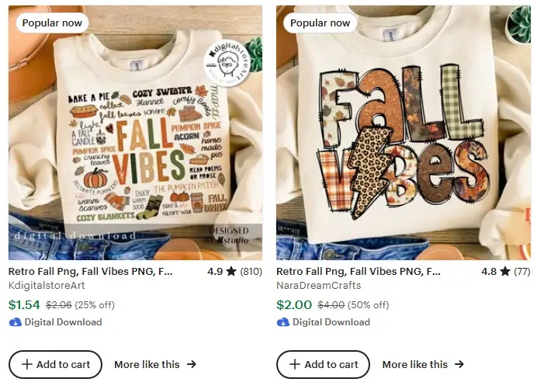The image size is (537, 389).
Task: Click the star icon next to the 4.8 rating
Action: coord(505,272)
